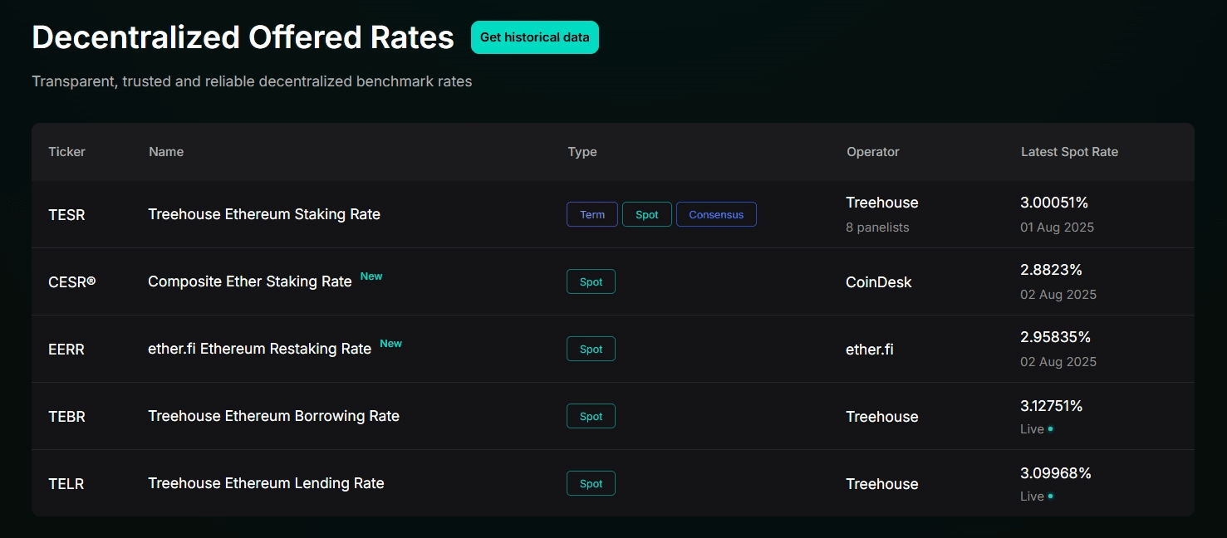
Task: Click the 2.95835% rate value
Action: [1055, 337]
